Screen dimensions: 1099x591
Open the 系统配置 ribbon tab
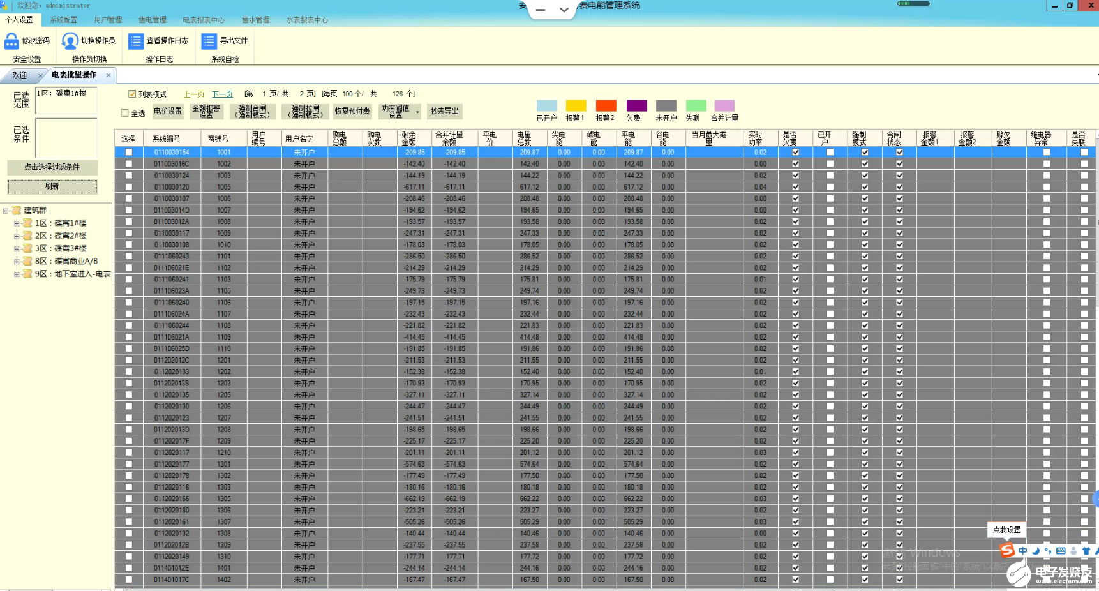(x=64, y=20)
